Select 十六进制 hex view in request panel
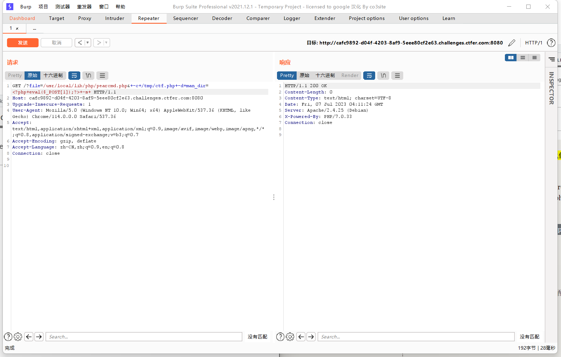Screen dimensions: 561x357 coord(53,75)
